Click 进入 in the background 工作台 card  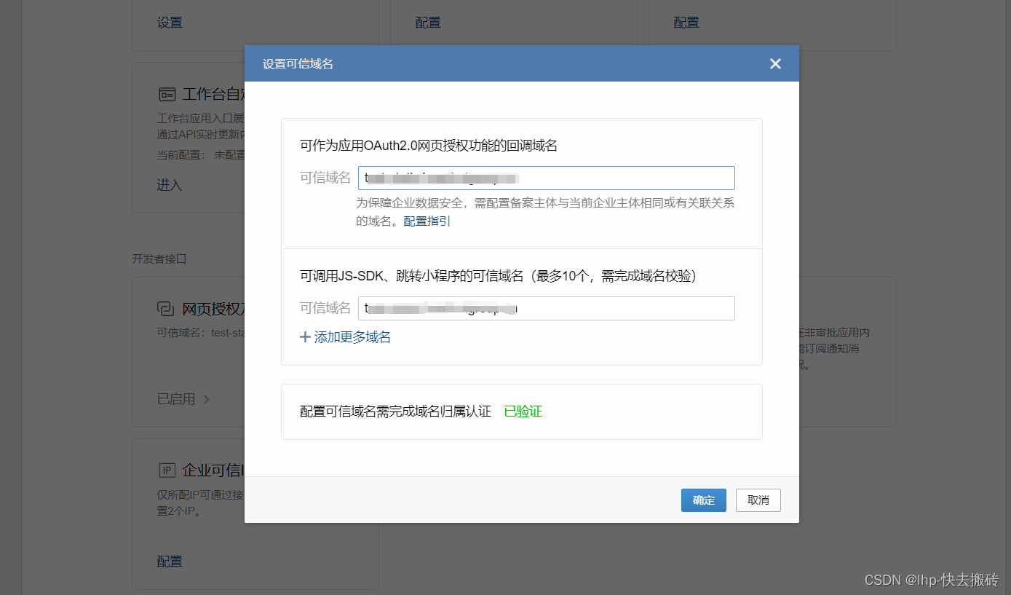170,185
